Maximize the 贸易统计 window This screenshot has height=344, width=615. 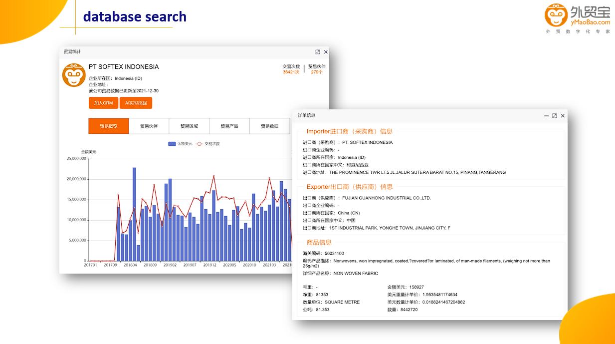tap(318, 52)
